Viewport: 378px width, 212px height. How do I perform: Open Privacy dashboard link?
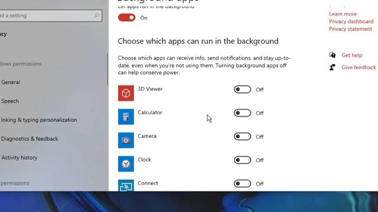click(351, 21)
